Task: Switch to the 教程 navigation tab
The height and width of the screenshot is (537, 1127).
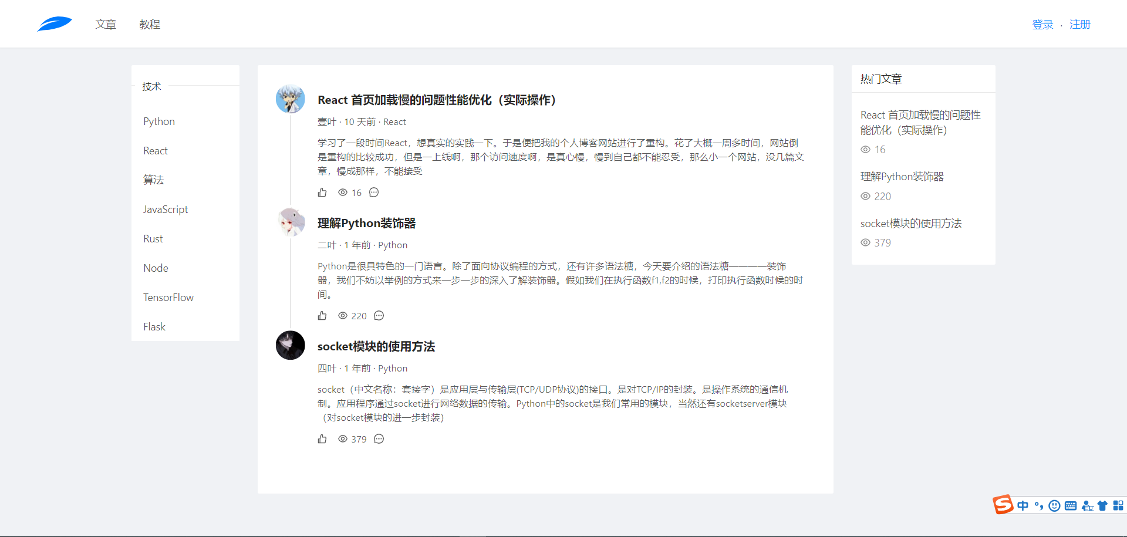Action: click(x=150, y=24)
